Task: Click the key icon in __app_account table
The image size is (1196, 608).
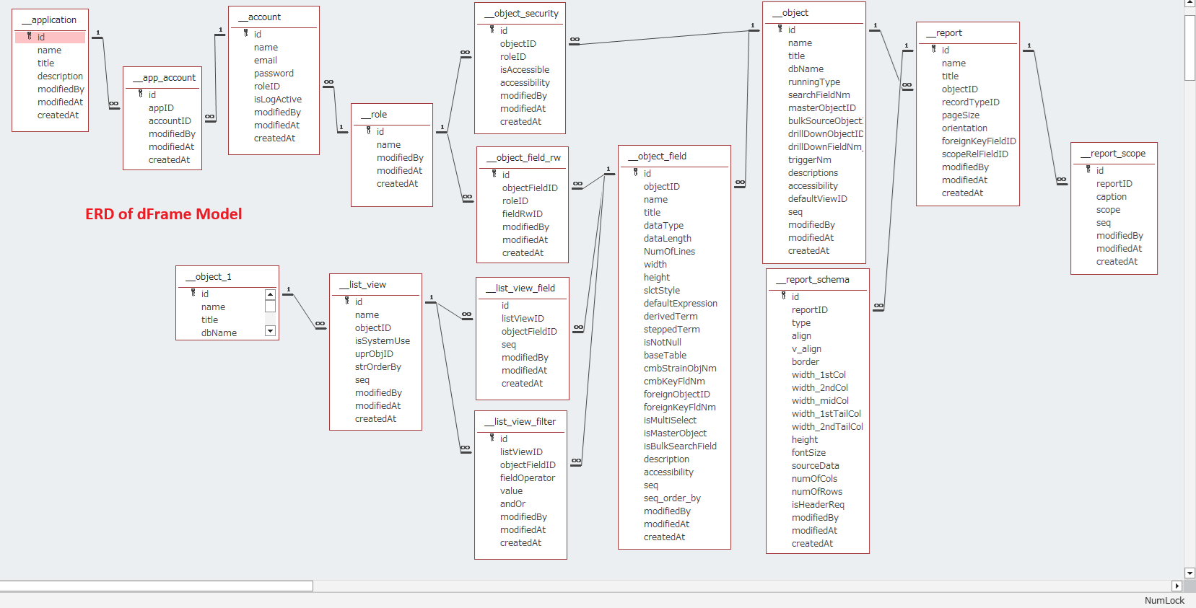Action: point(141,94)
